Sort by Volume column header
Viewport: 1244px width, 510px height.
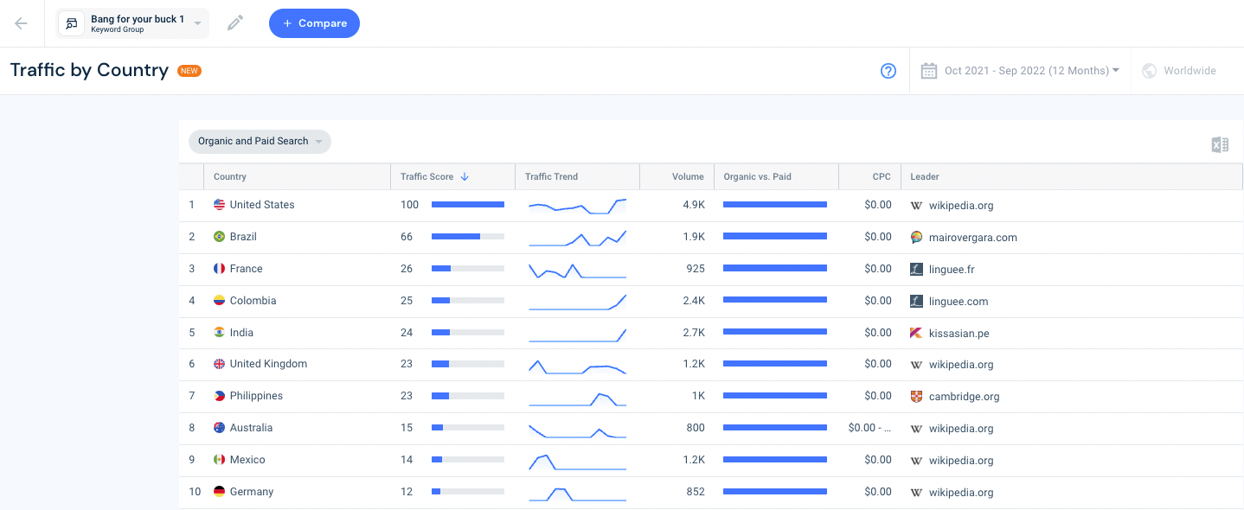pyautogui.click(x=688, y=176)
